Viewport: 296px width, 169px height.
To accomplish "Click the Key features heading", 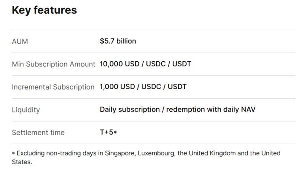I will click(44, 11).
